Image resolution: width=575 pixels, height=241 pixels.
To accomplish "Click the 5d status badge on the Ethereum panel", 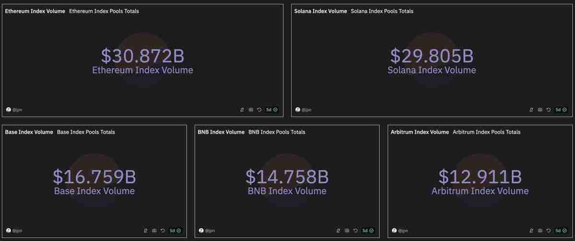I will pyautogui.click(x=272, y=110).
